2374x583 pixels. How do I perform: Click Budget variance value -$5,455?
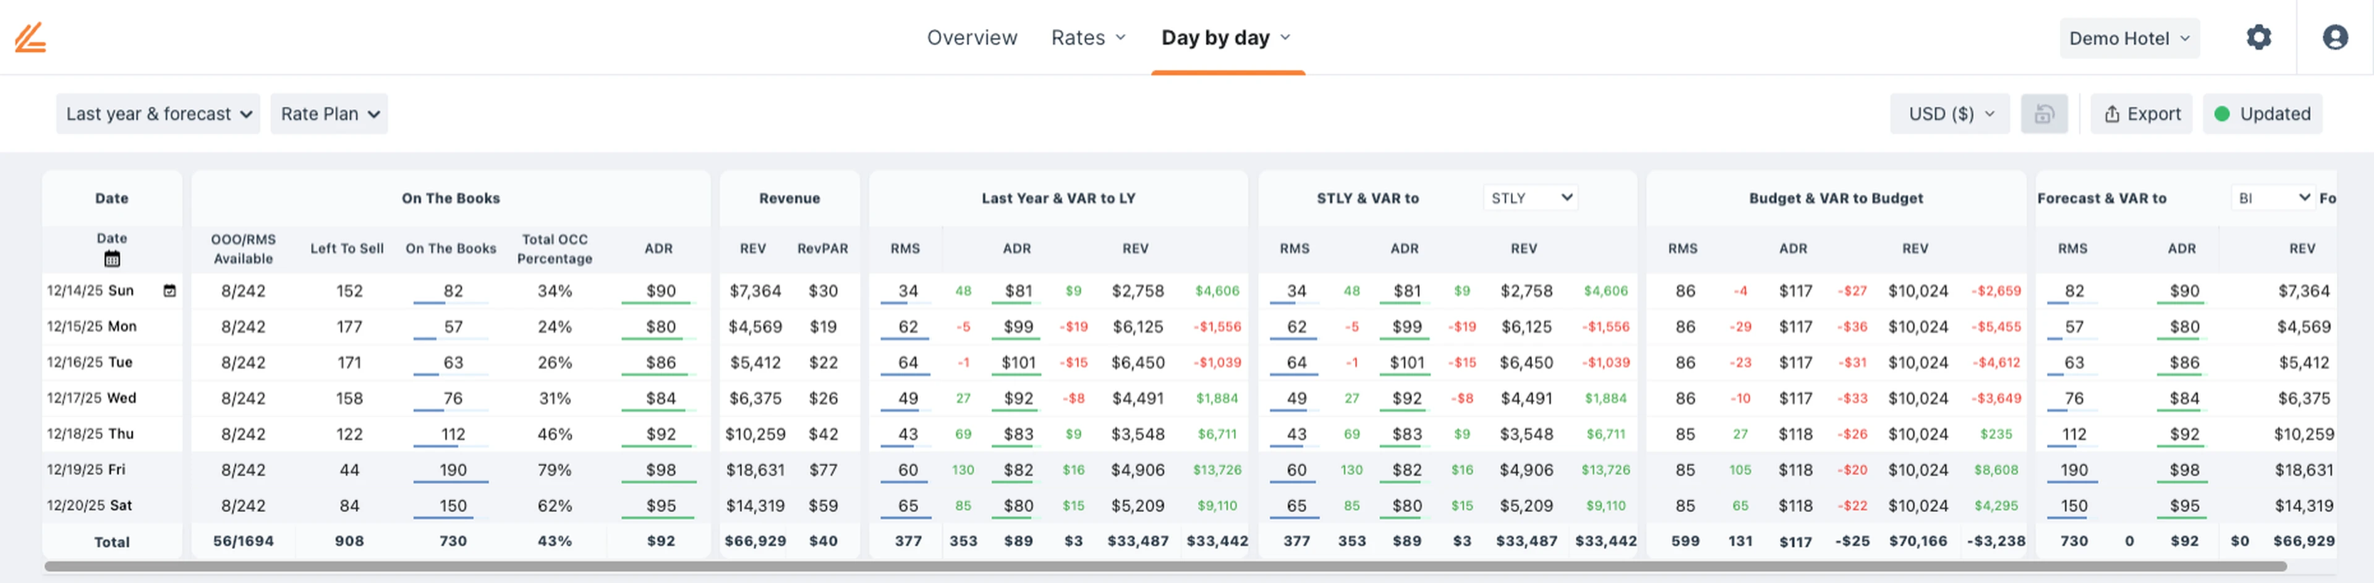[1995, 327]
